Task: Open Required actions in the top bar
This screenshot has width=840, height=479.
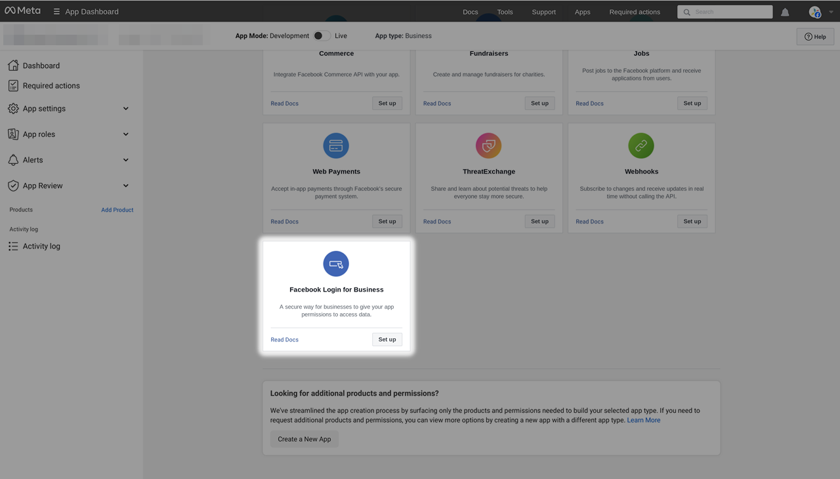Action: pyautogui.click(x=635, y=12)
